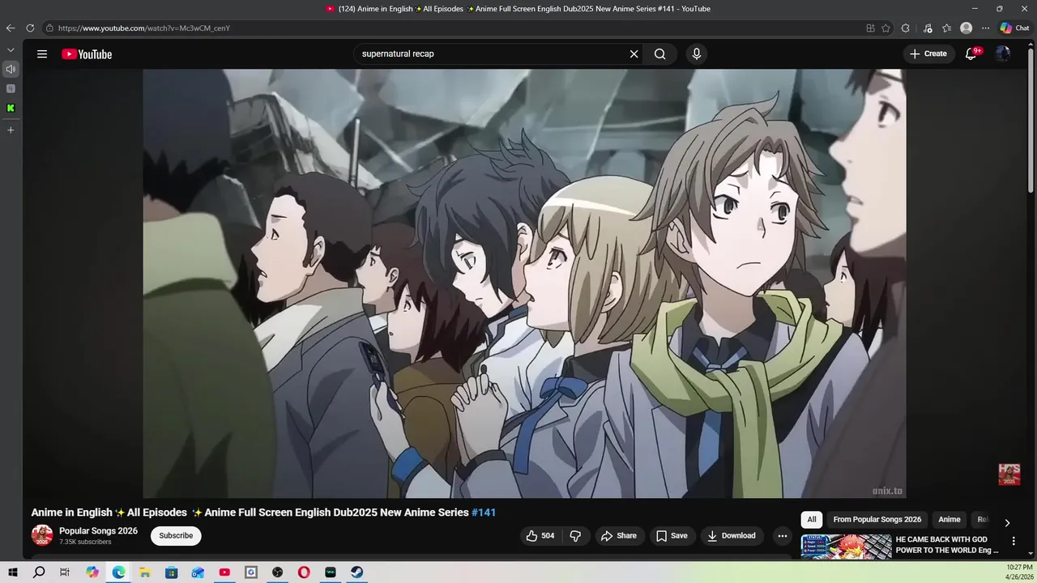
Task: Reload the page
Action: point(30,28)
